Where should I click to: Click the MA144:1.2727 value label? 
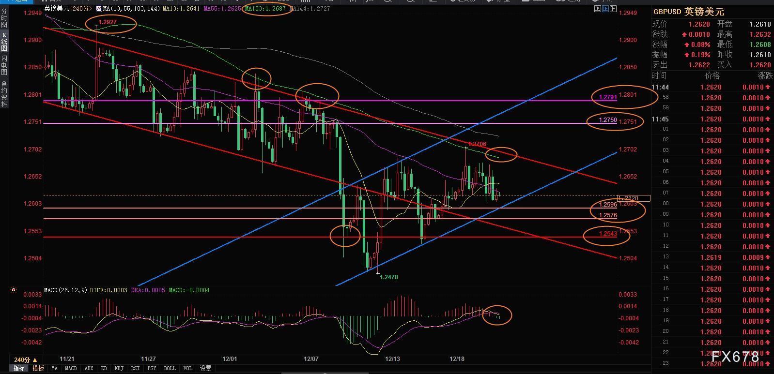pos(310,9)
